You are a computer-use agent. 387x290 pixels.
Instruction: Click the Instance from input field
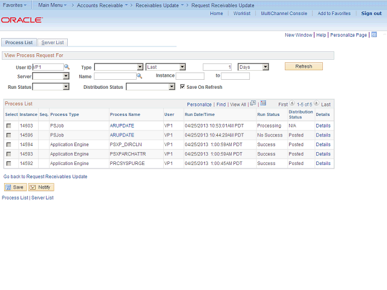(190, 77)
